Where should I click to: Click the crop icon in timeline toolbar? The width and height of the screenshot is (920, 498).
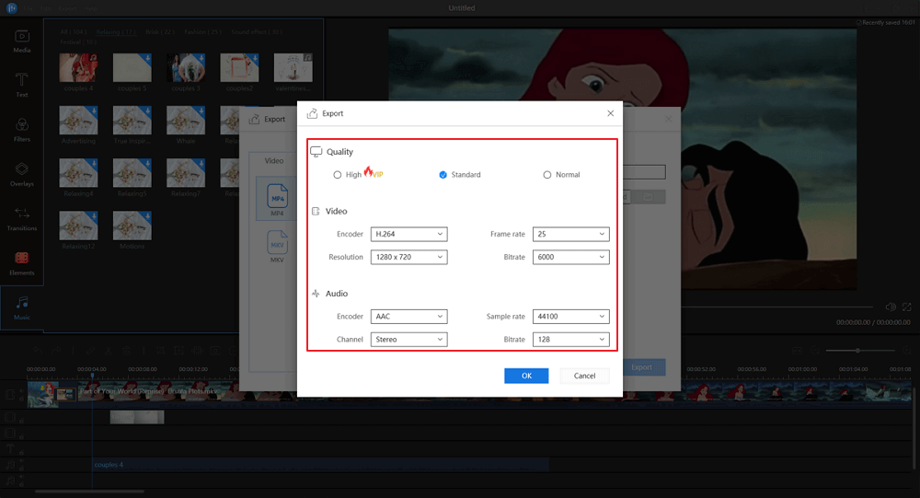(161, 351)
